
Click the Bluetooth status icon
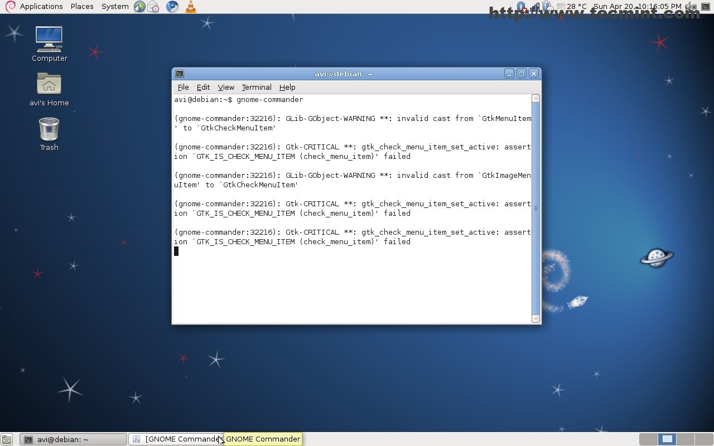click(x=521, y=7)
